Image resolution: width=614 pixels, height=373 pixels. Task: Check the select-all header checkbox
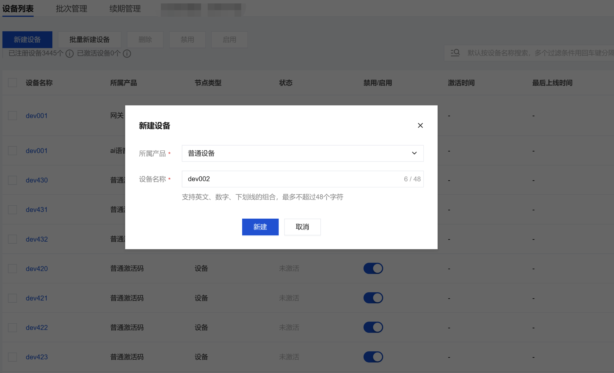13,83
